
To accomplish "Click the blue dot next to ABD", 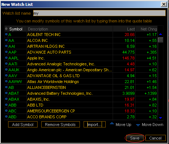I will click(6, 116).
